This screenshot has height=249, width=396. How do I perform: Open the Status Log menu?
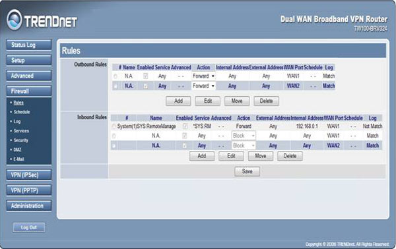(29, 45)
